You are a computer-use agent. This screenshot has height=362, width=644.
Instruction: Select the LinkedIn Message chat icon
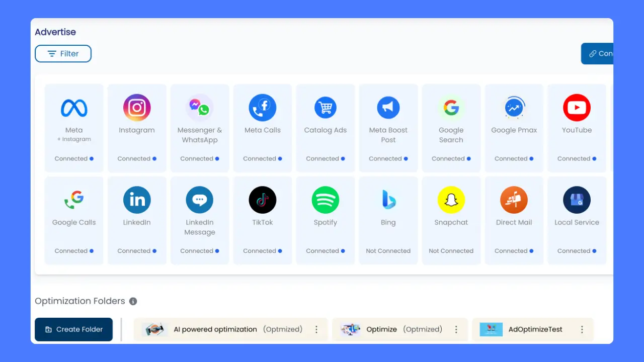pos(200,200)
